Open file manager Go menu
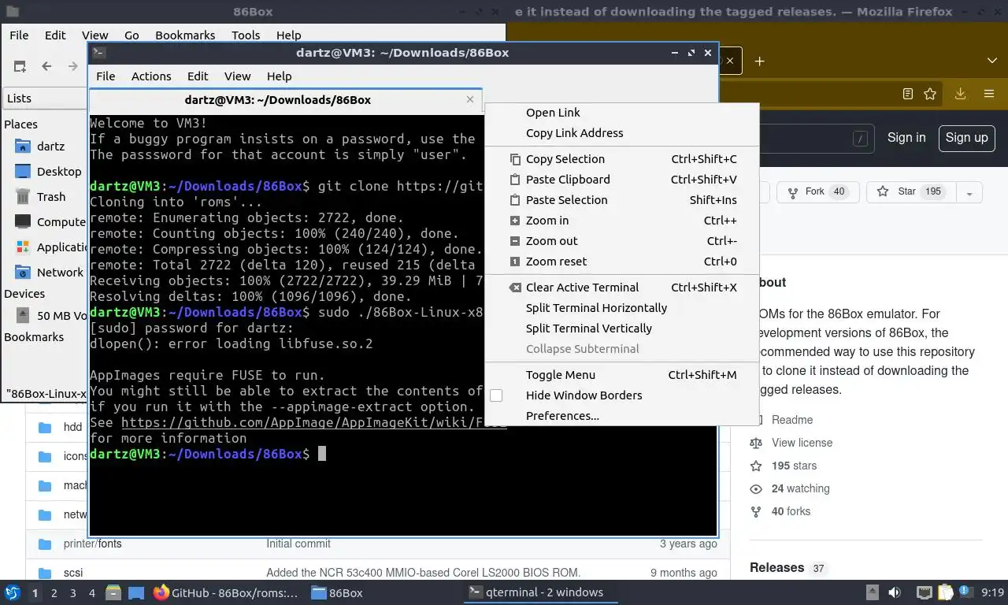 pos(132,35)
